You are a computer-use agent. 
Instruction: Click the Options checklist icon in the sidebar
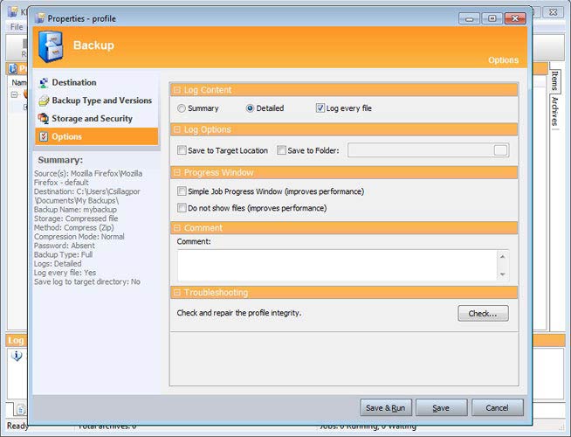tap(44, 136)
